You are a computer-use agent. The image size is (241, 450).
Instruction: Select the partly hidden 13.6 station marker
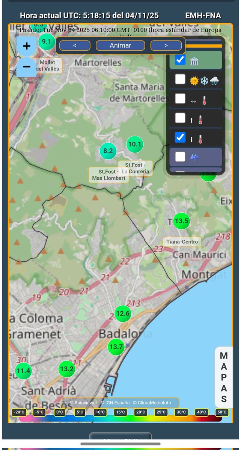[208, 175]
